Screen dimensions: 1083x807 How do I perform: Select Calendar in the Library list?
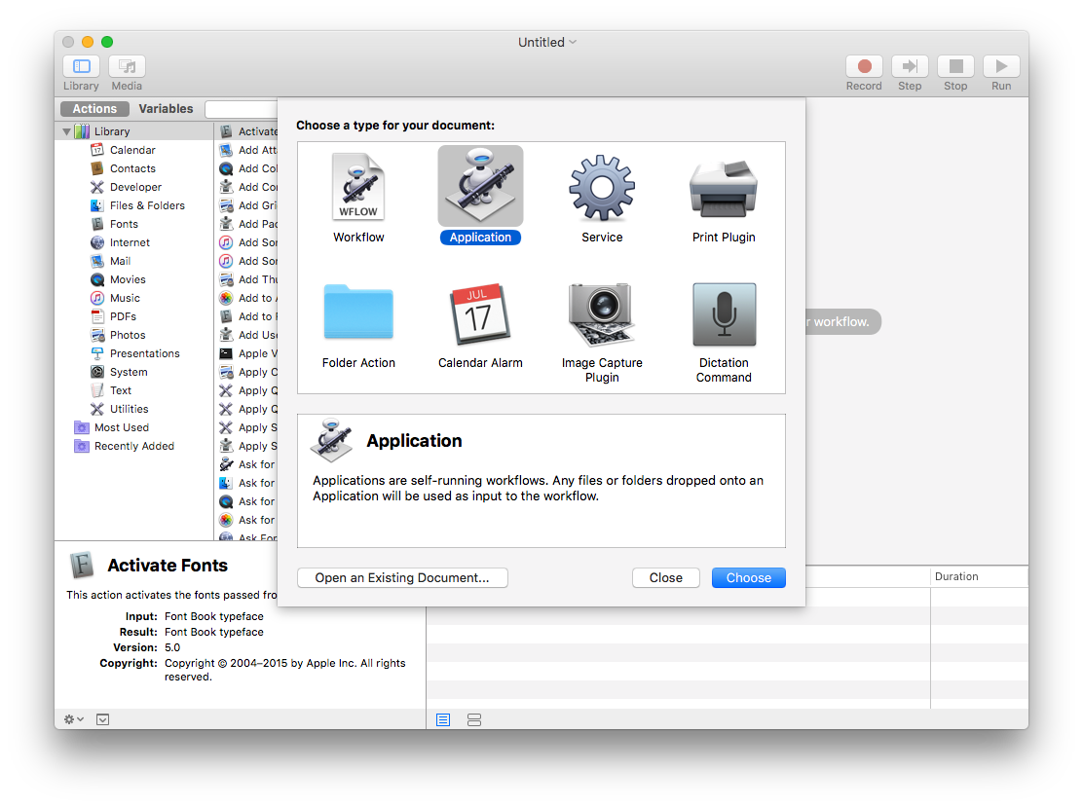[132, 150]
